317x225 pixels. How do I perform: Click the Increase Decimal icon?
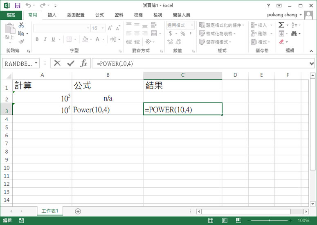(170, 42)
